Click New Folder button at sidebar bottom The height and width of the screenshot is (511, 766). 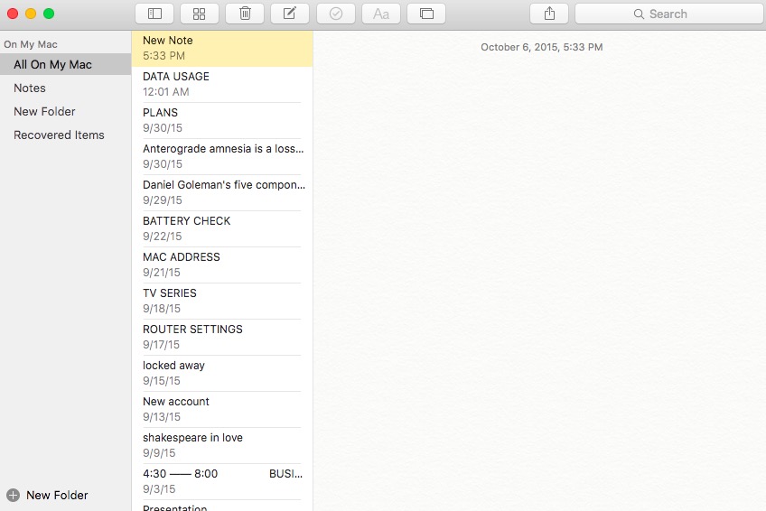pyautogui.click(x=47, y=495)
